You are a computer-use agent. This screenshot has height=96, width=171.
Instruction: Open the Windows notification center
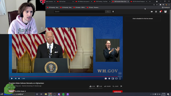[168, 94]
